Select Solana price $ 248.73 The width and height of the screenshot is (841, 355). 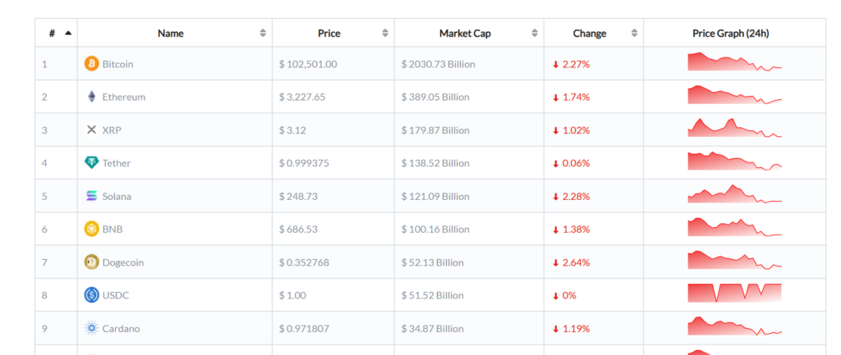(x=298, y=197)
